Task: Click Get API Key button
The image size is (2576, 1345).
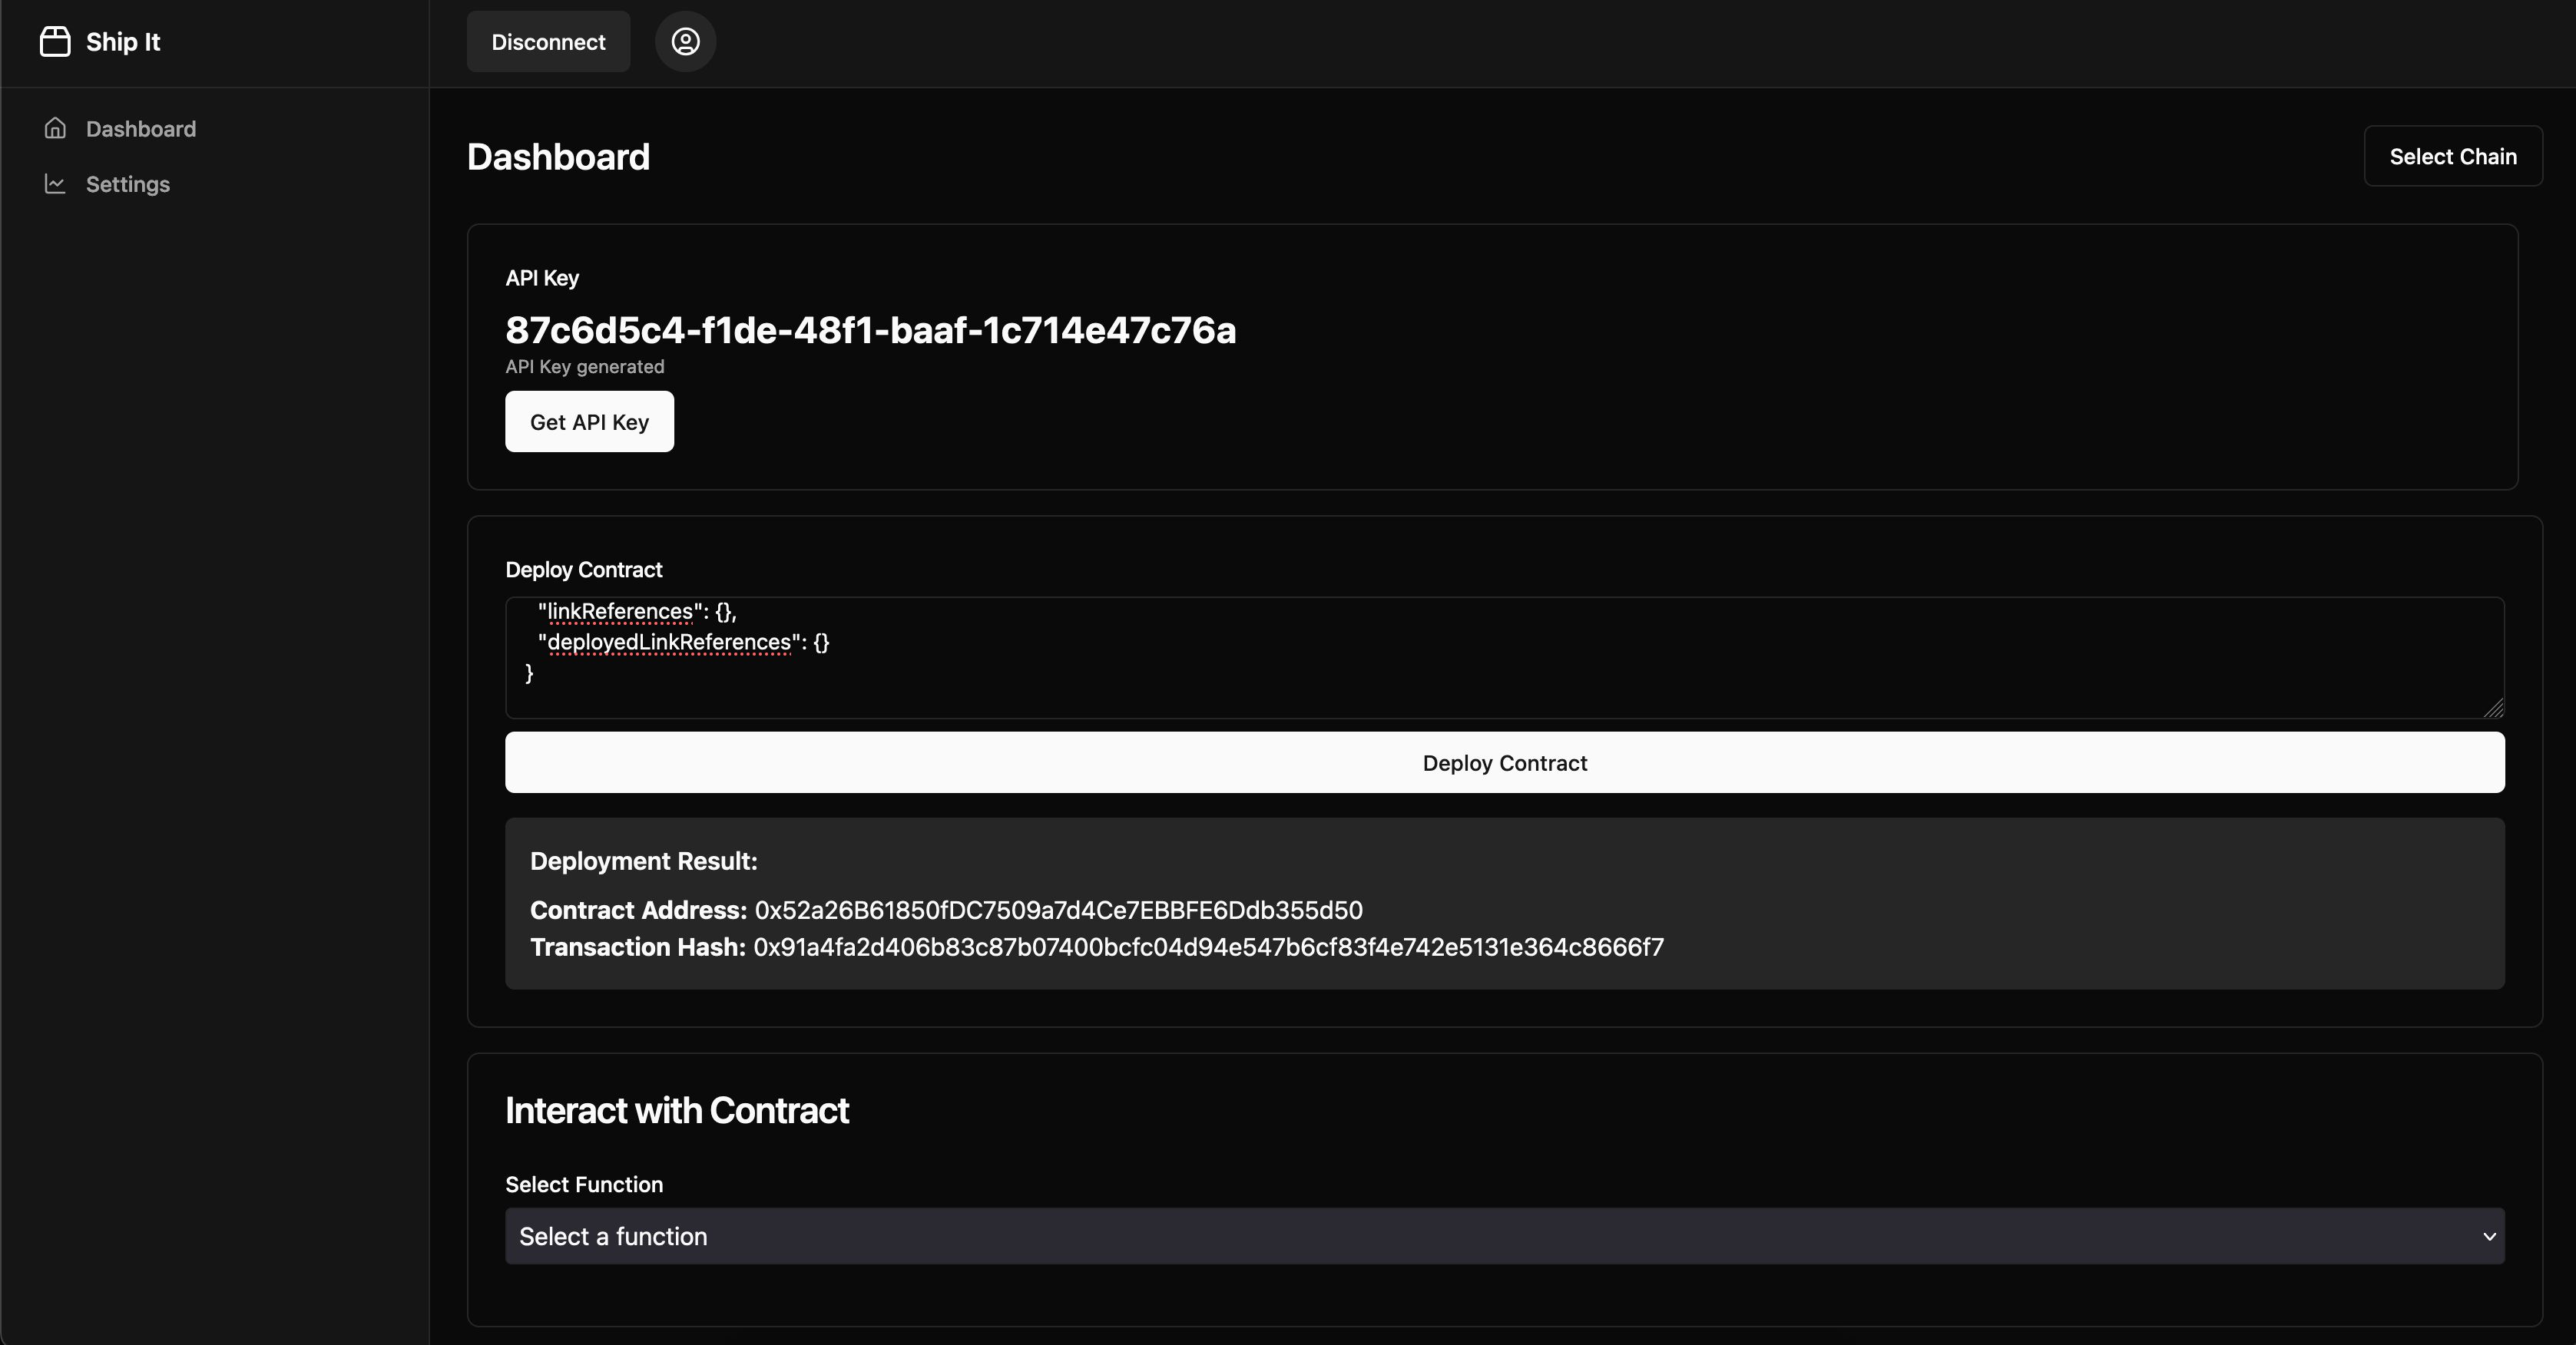Action: coord(589,421)
